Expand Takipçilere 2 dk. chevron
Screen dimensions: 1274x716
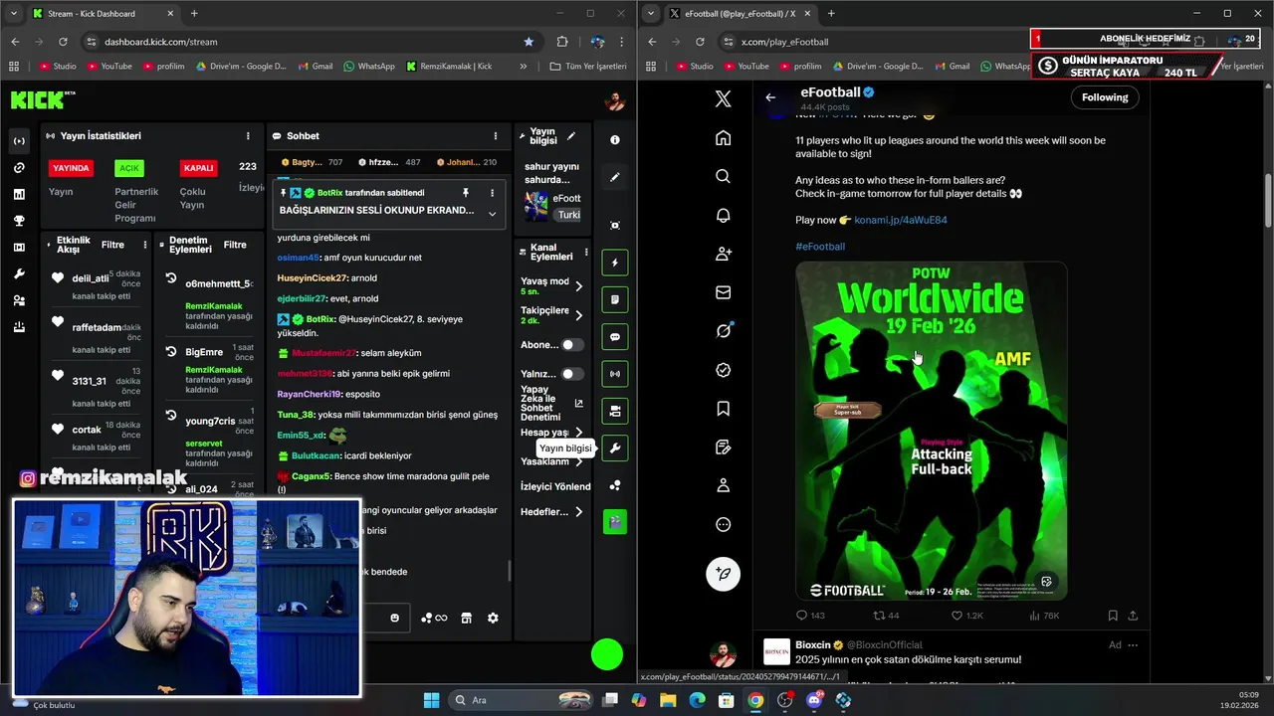579,315
